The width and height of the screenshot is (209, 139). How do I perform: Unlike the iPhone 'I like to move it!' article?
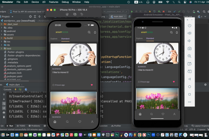[92, 85]
